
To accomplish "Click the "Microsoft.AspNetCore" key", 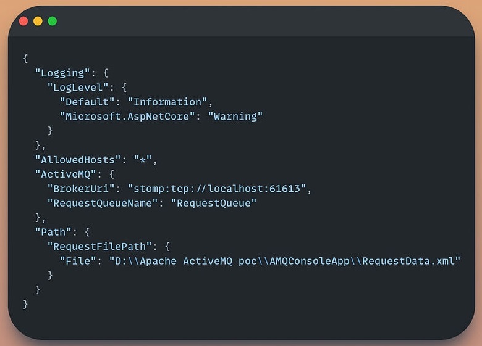I will (127, 116).
